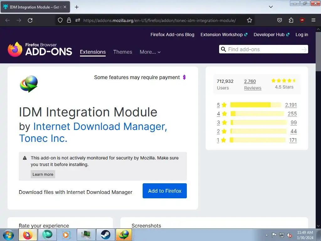The image size is (321, 241).
Task: Open the tracking protection shield icon
Action: click(x=60, y=20)
